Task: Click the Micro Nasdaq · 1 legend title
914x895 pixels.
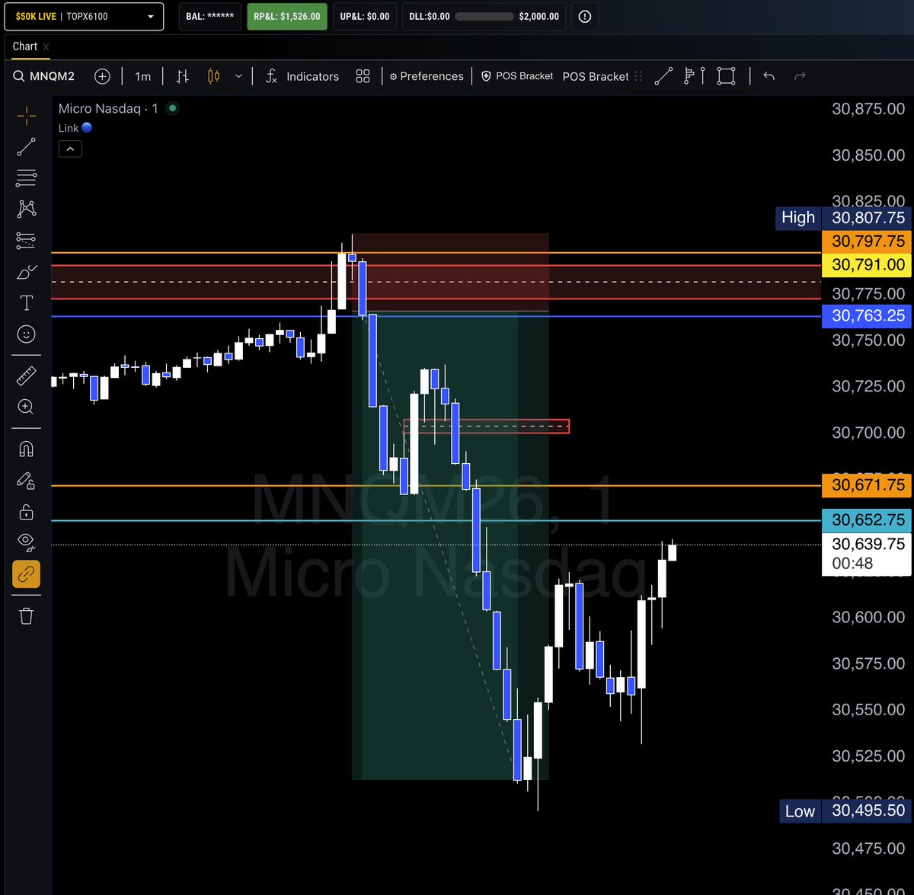Action: 108,108
